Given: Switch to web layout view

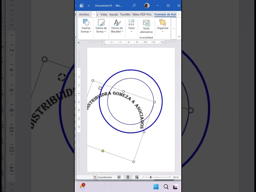Looking at the screenshot, I should click(x=137, y=177).
